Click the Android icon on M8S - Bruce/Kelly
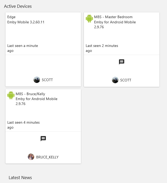Screen dimensions: 167x183 [x=11, y=95]
